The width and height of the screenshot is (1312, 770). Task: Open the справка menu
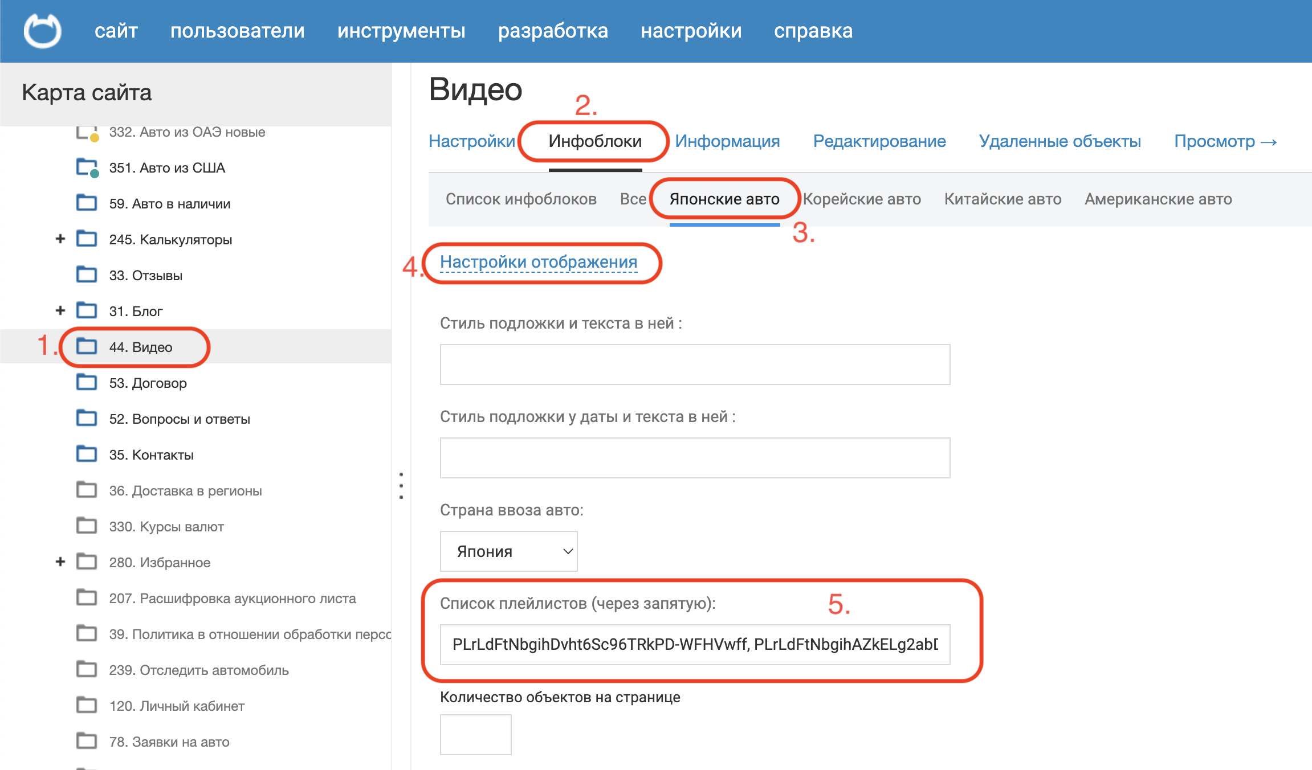[x=813, y=31]
